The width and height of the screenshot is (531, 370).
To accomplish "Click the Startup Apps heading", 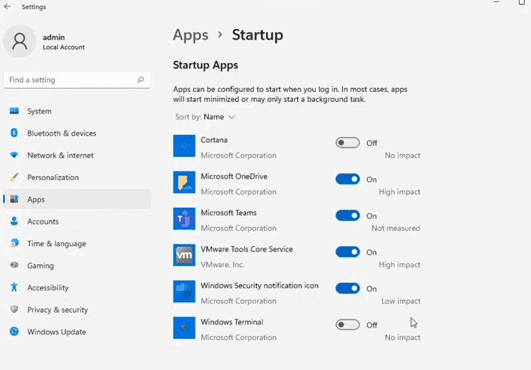I will coord(206,65).
